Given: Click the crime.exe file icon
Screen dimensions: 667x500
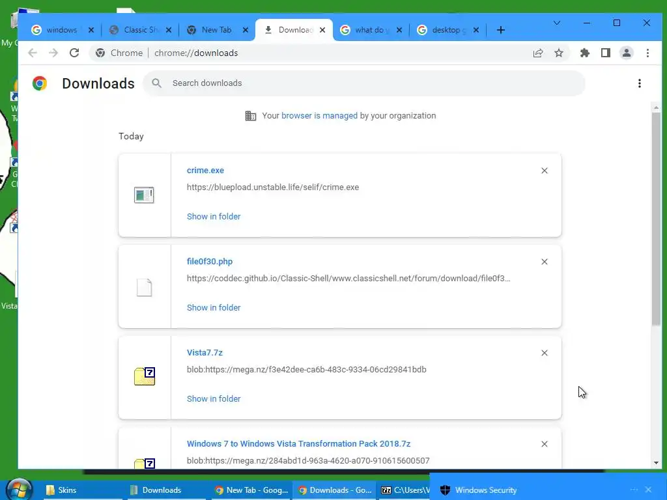Looking at the screenshot, I should pos(144,195).
